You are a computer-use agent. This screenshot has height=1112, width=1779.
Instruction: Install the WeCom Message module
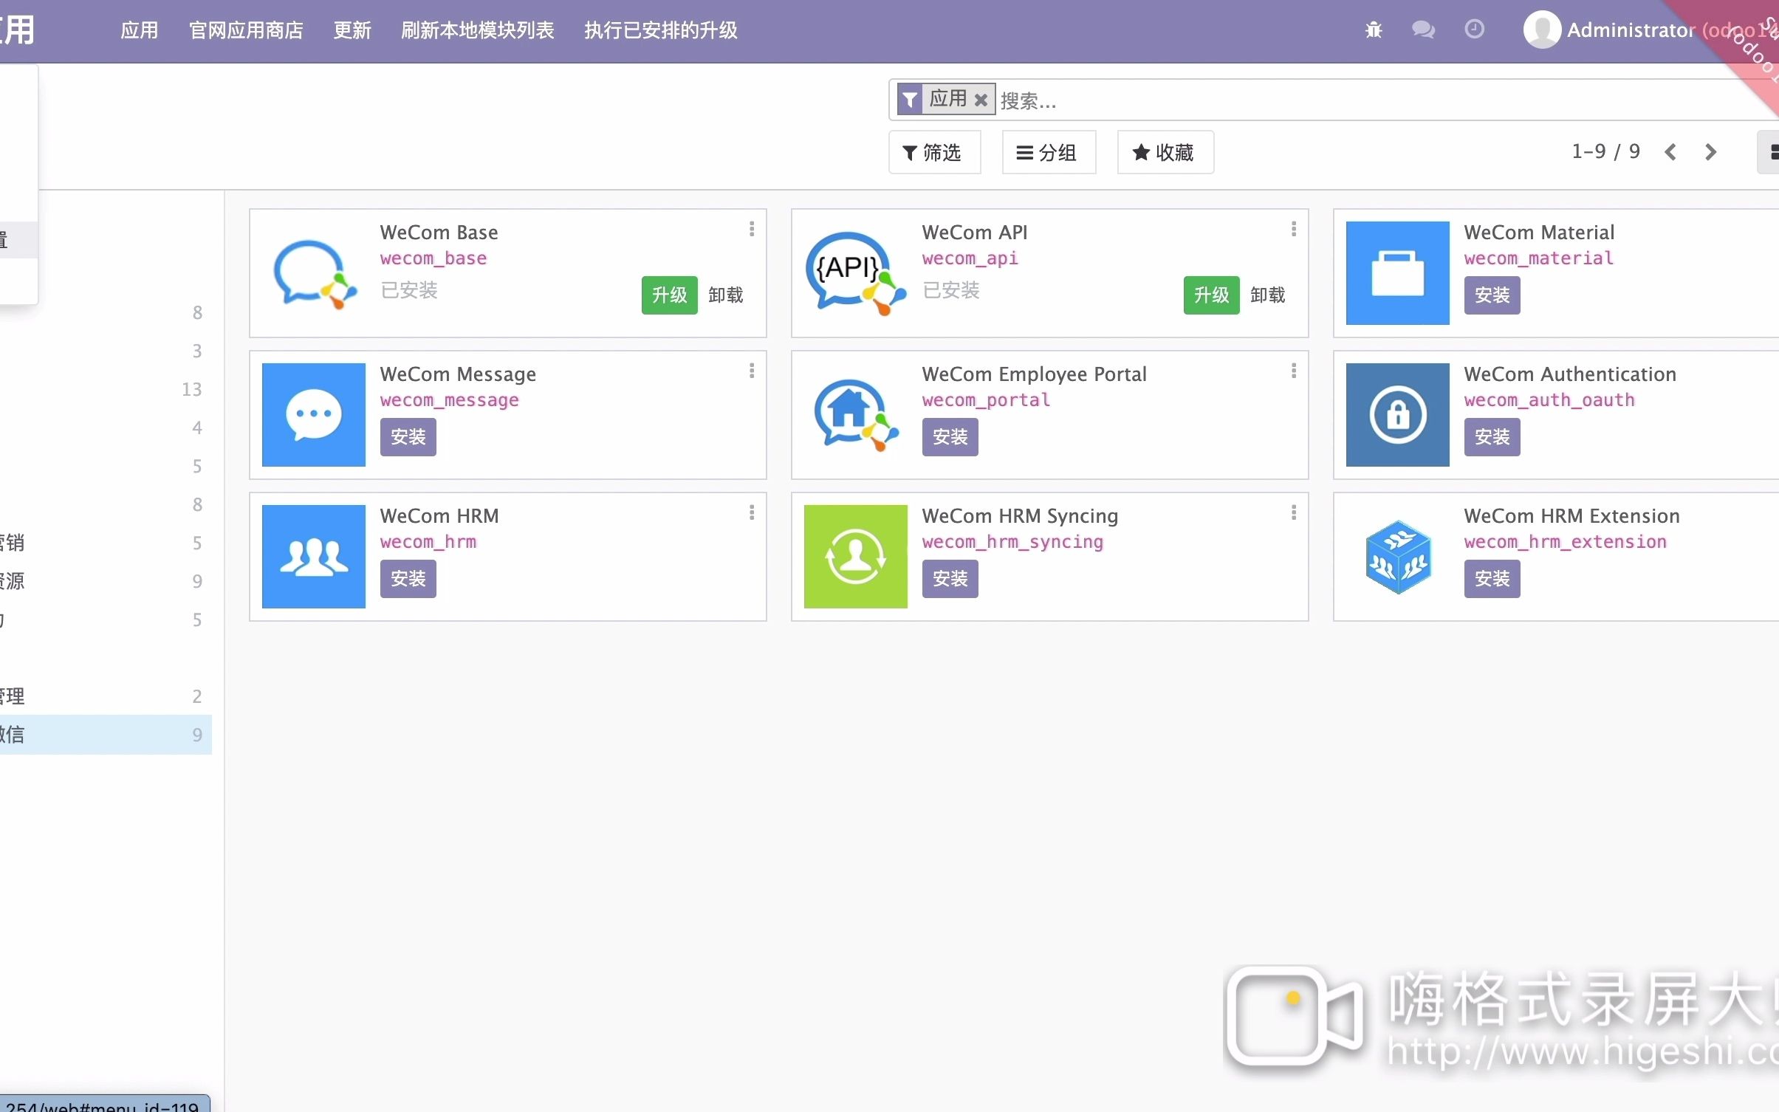408,437
